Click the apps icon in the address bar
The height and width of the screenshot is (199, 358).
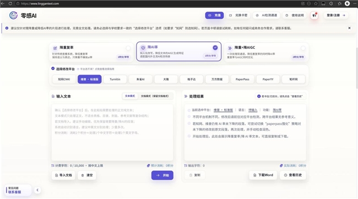pyautogui.click(x=303, y=3)
